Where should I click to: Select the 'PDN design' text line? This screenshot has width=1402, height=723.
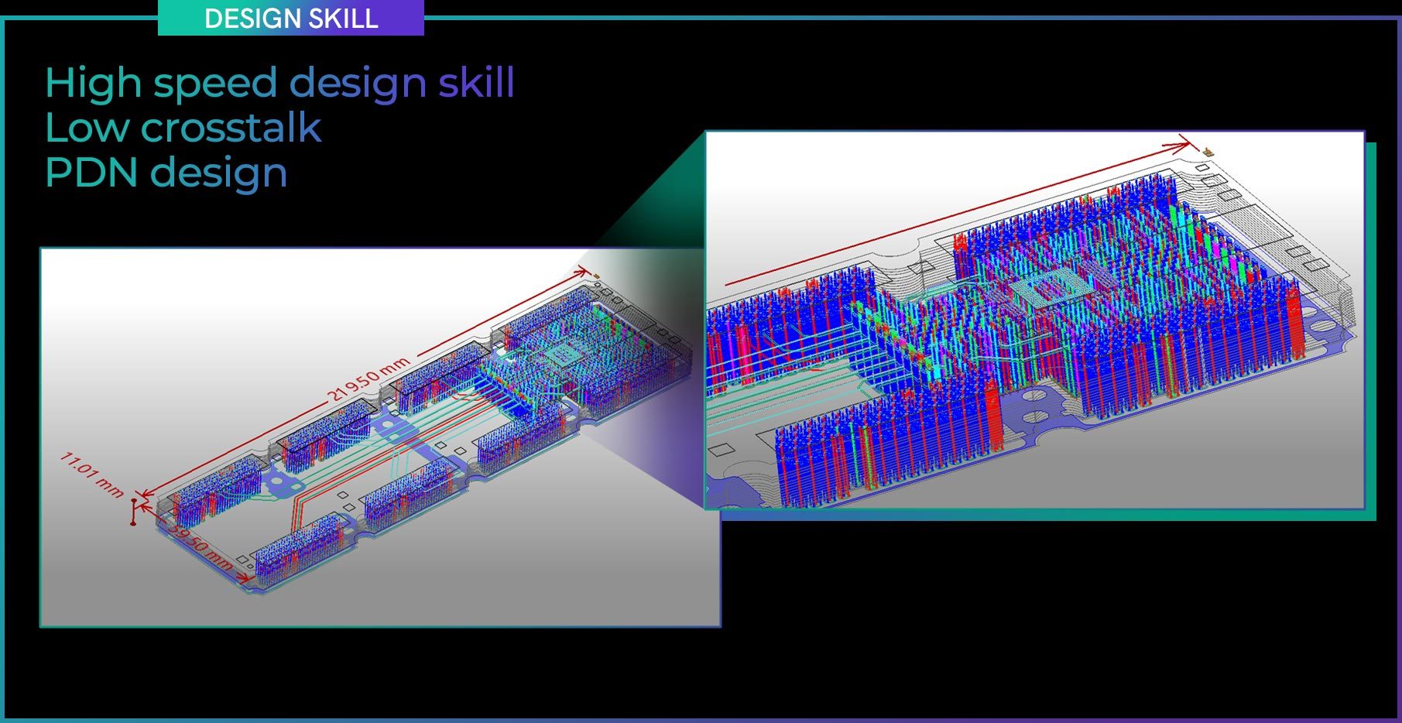(166, 173)
